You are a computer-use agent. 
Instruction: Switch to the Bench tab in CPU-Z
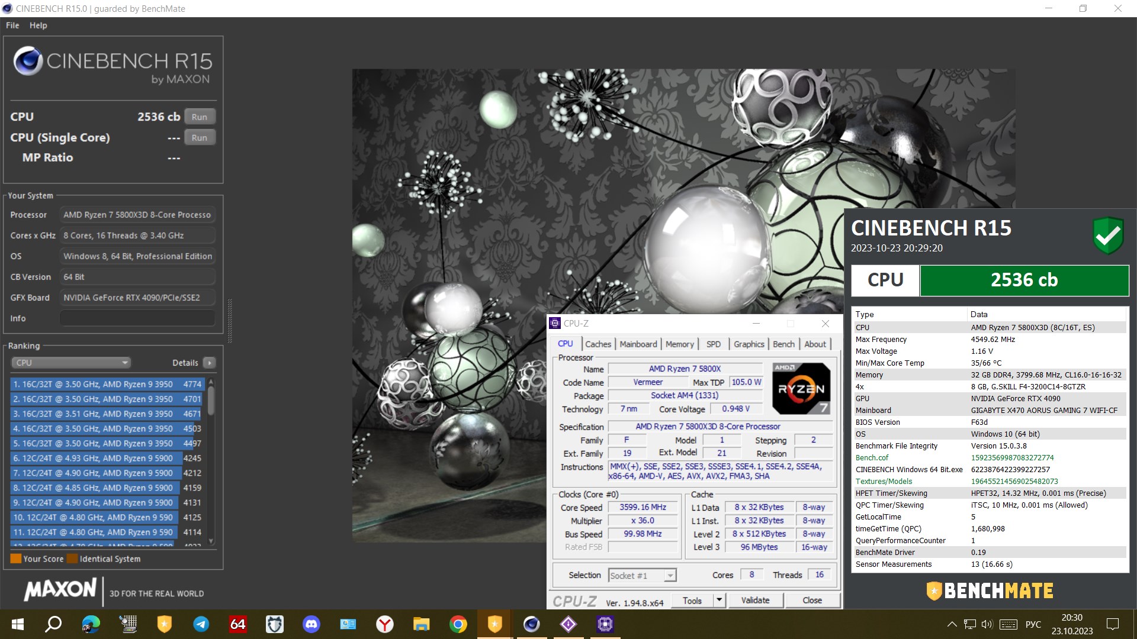(x=783, y=344)
